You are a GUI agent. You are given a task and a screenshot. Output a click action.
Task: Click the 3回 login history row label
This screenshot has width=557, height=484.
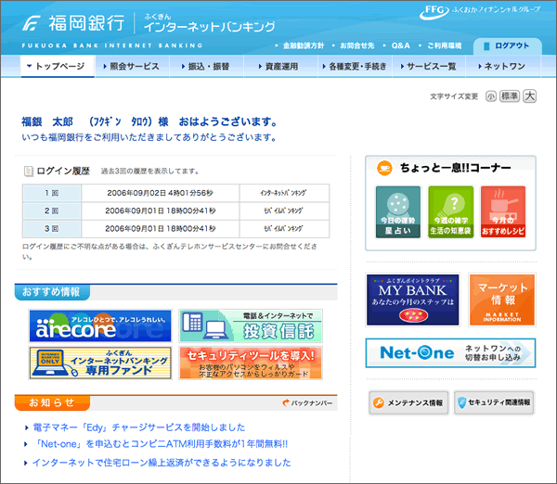point(52,229)
